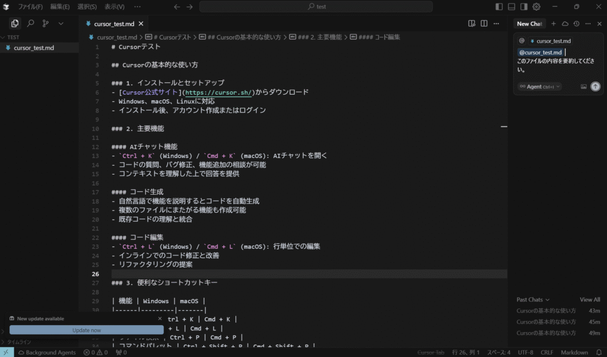Show the chat history clock icon
Viewport: 607px width, 357px height.
[x=576, y=24]
